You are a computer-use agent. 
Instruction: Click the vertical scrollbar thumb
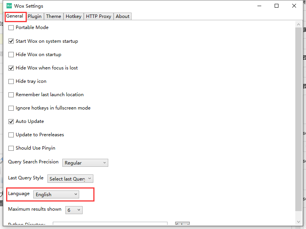(x=298, y=119)
